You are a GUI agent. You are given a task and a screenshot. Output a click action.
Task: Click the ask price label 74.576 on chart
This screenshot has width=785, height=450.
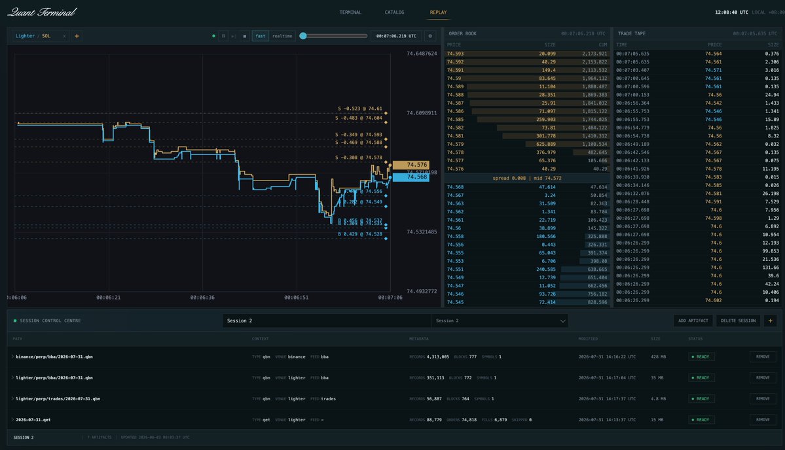411,165
